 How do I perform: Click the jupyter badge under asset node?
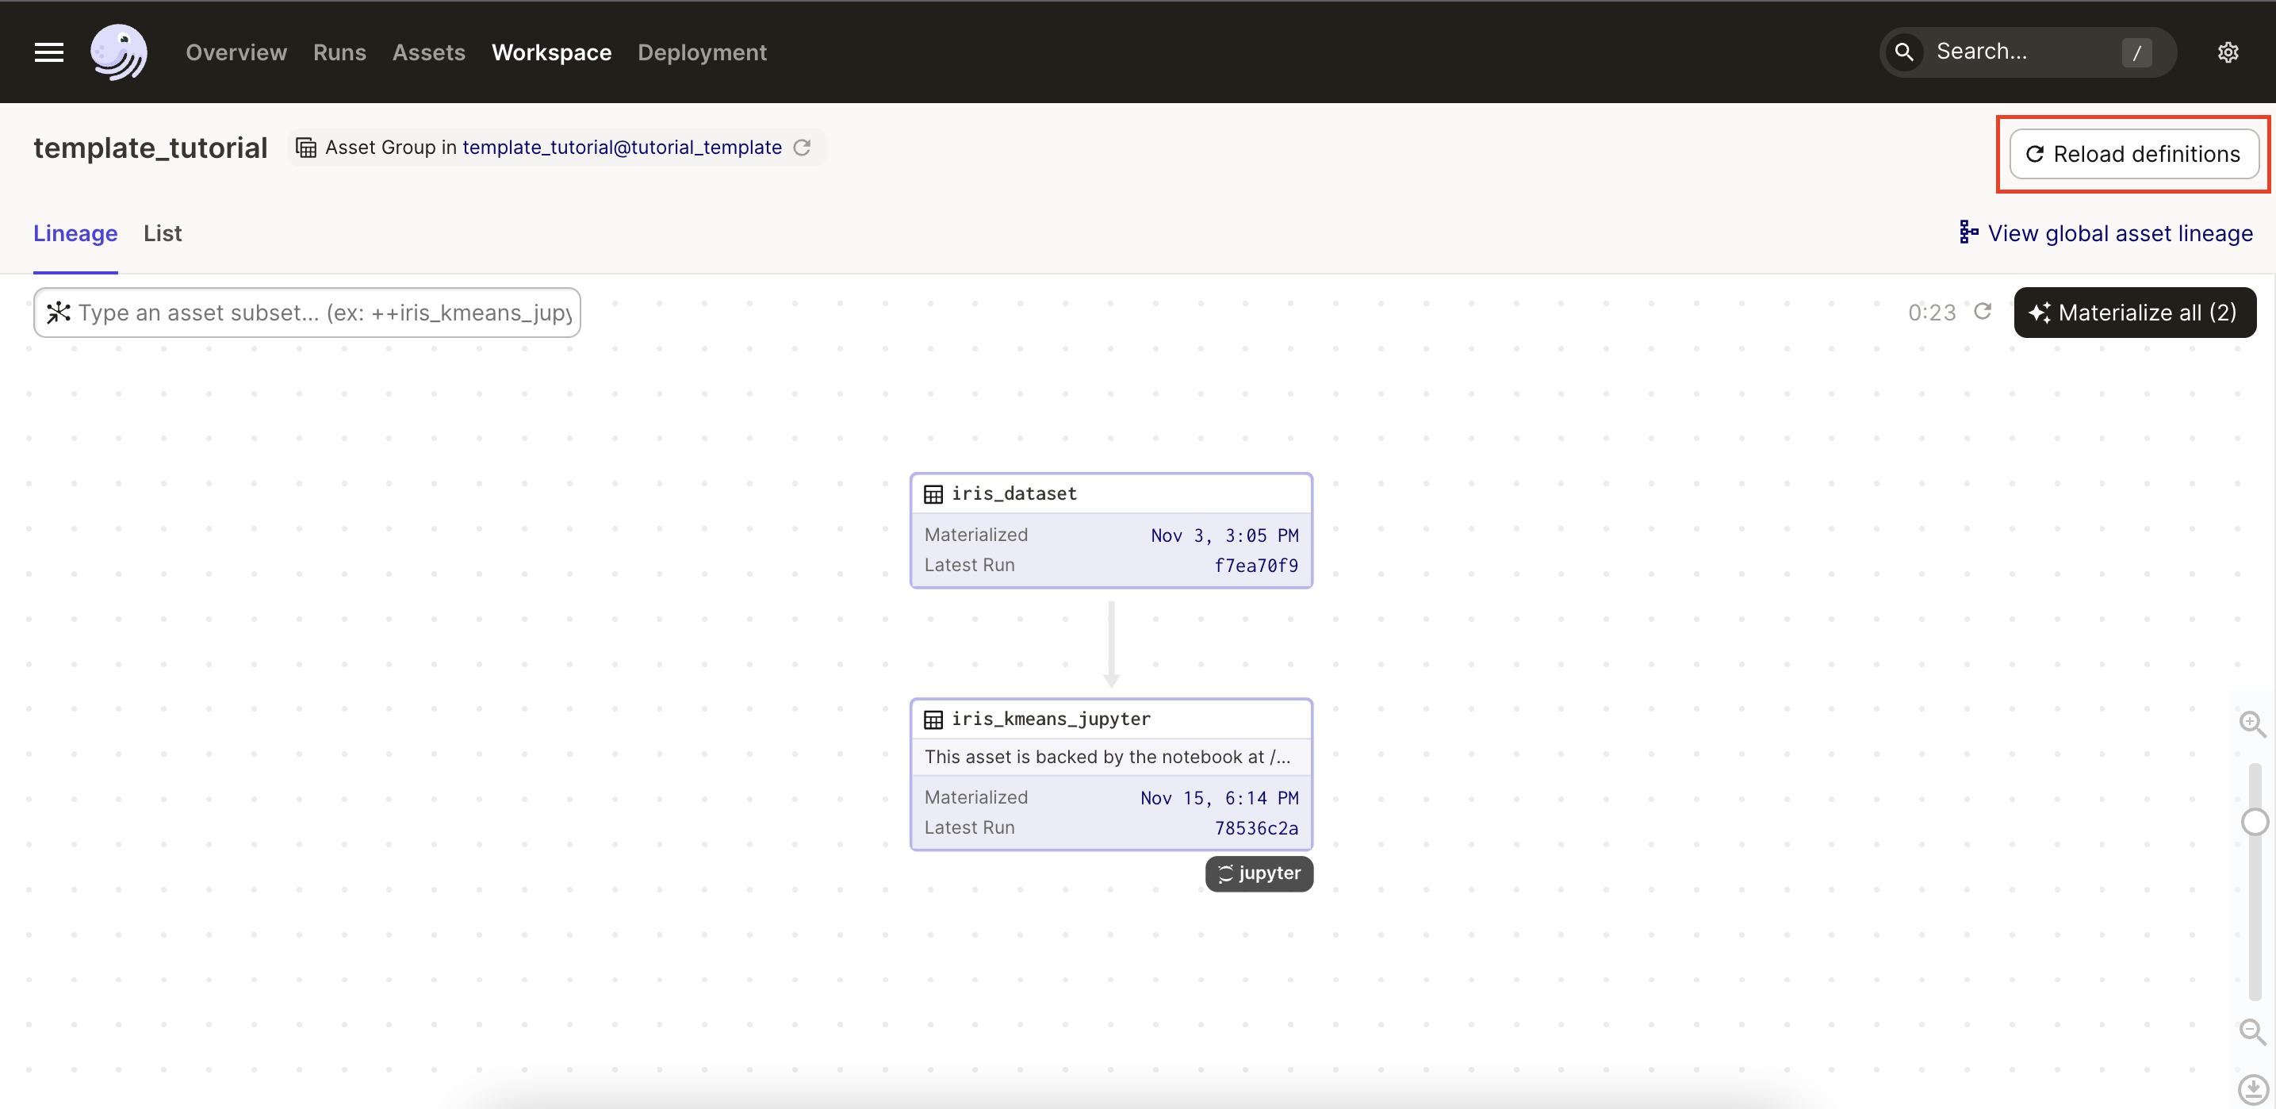[x=1259, y=873]
